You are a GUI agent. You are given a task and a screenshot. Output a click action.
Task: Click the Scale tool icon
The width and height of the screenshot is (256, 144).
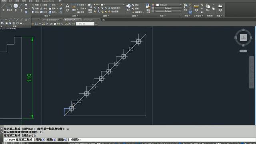[x=42, y=12]
